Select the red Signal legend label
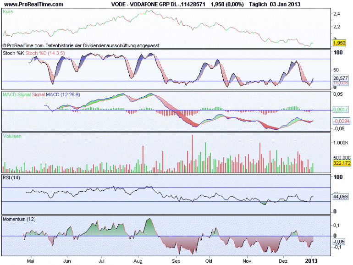This screenshot has height=265, width=353. point(38,94)
